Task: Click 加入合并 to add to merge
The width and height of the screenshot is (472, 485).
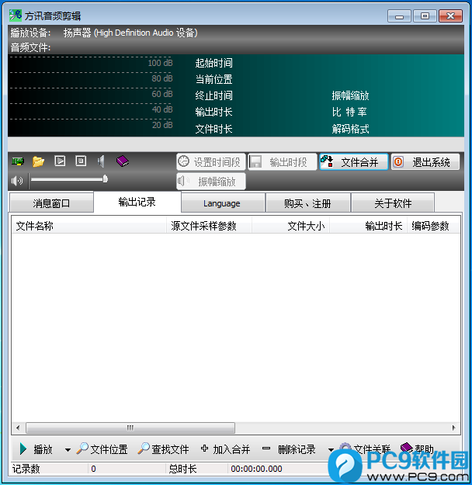Action: (x=225, y=449)
